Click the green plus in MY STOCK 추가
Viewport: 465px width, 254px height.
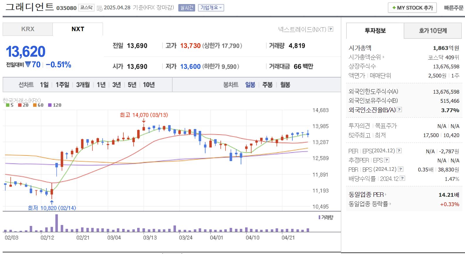[x=394, y=8]
